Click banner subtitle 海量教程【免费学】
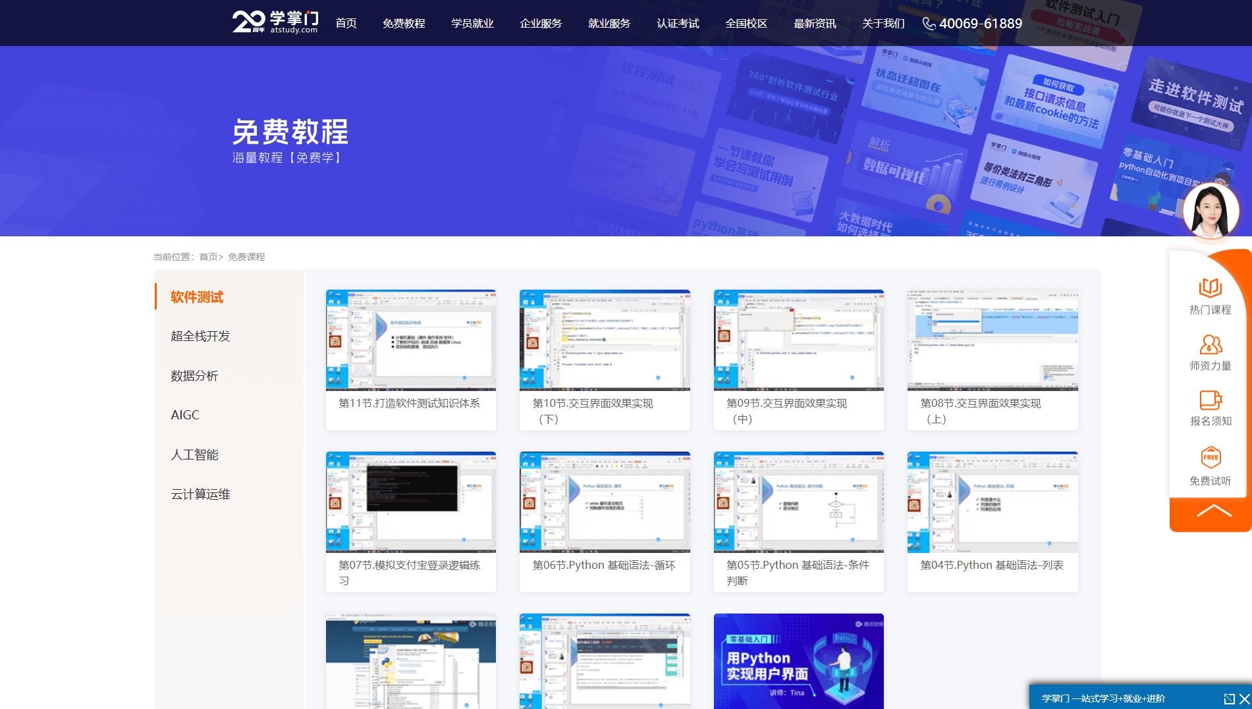1252x709 pixels. pos(288,158)
